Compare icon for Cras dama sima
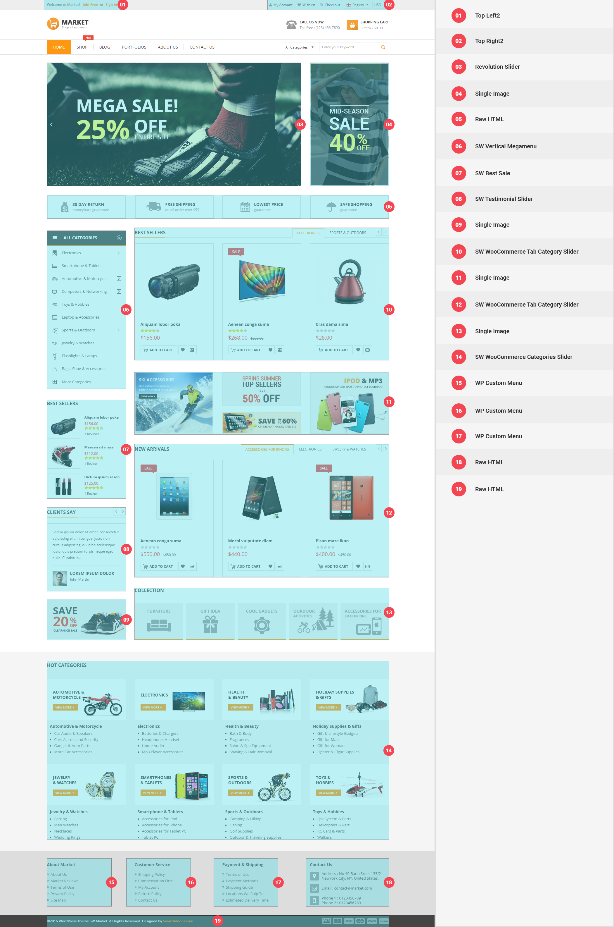The height and width of the screenshot is (927, 614). [367, 350]
